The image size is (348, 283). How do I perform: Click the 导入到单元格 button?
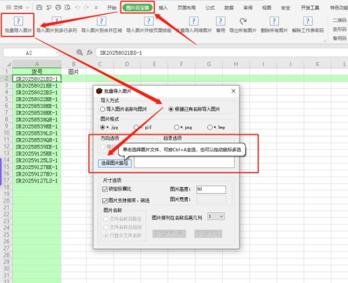pos(169,234)
